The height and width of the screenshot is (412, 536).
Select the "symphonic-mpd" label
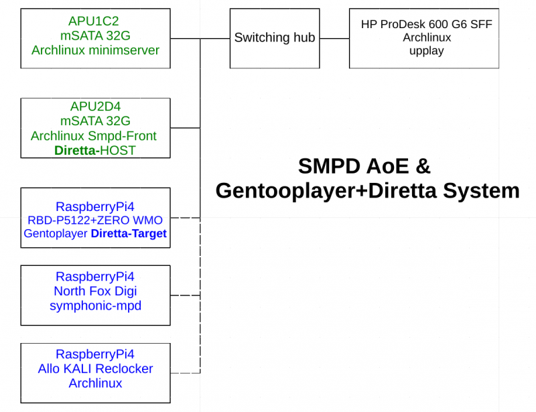[x=94, y=305]
